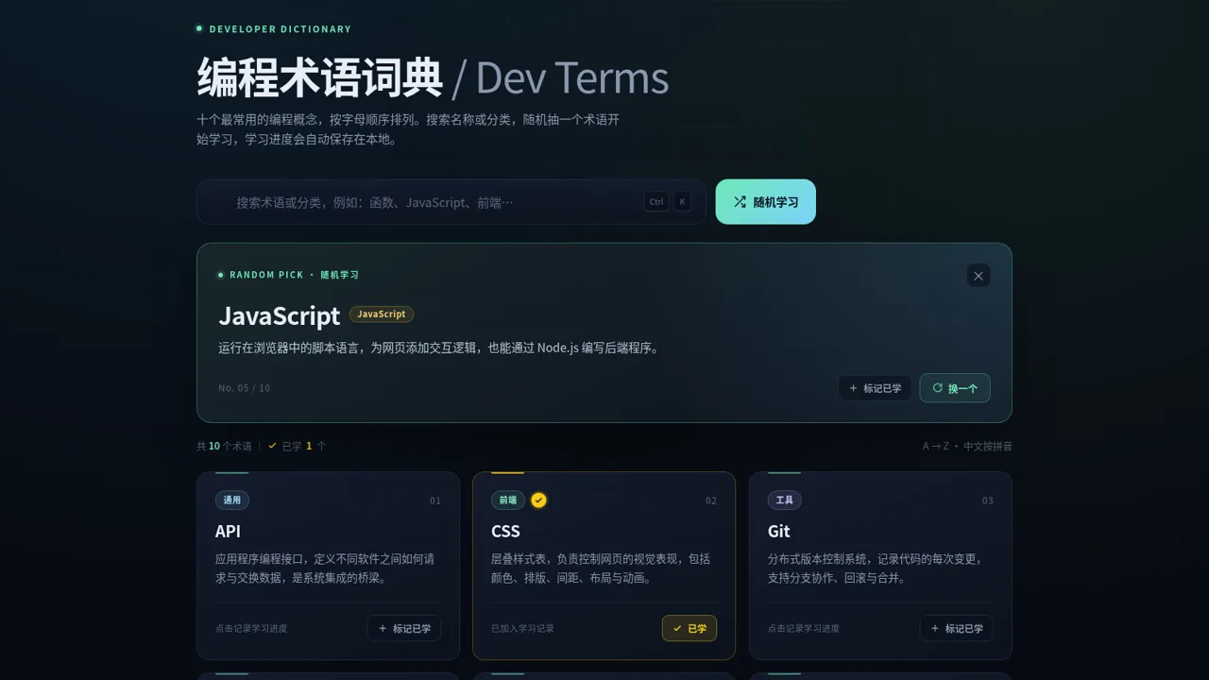Click the number 03 on Git card
Screen dimensions: 1209x680
[x=987, y=501]
